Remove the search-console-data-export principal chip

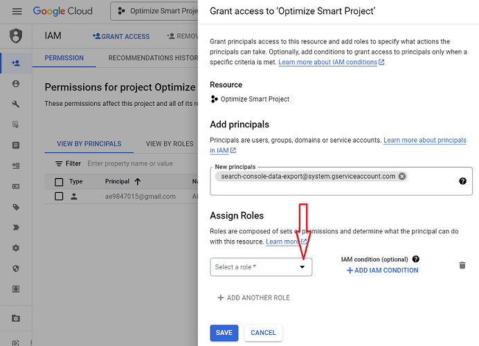tap(402, 176)
